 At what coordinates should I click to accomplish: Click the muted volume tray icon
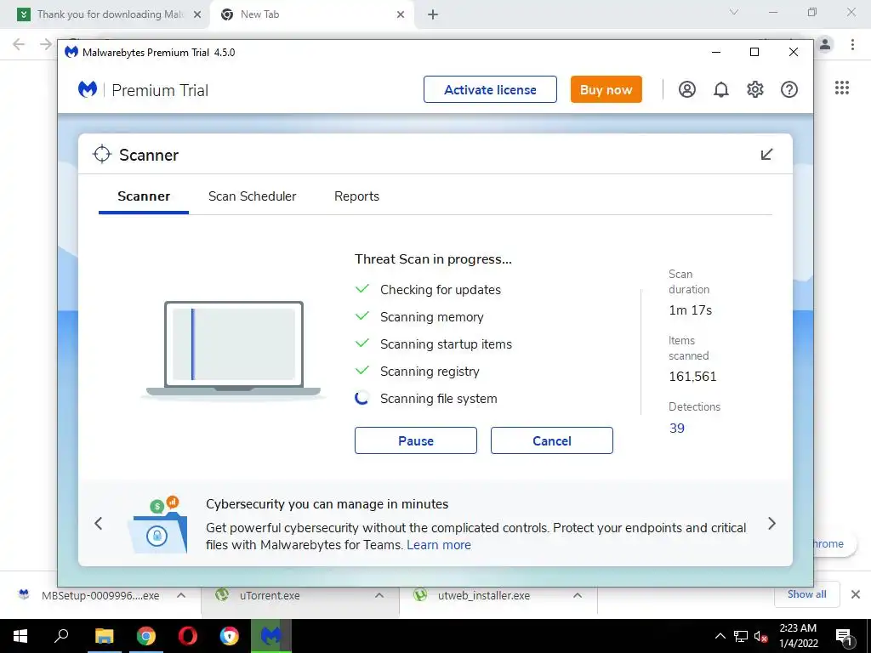(761, 636)
